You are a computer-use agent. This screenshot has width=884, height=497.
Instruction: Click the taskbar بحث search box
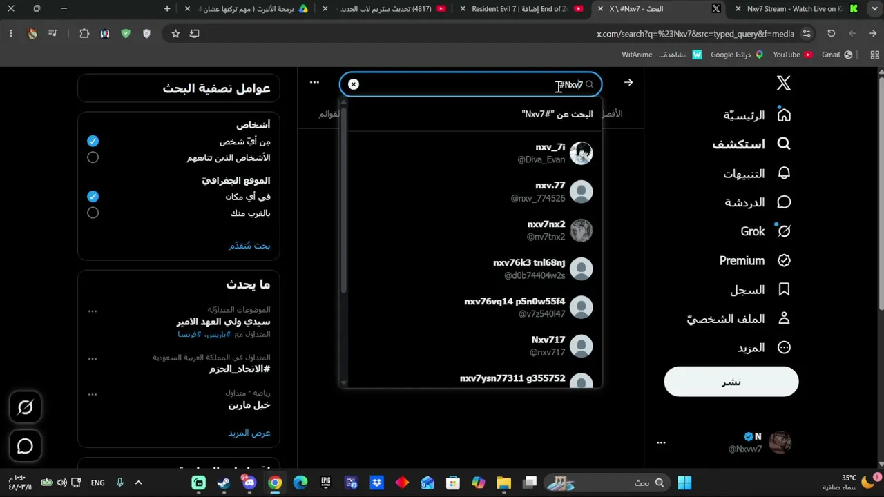point(606,483)
